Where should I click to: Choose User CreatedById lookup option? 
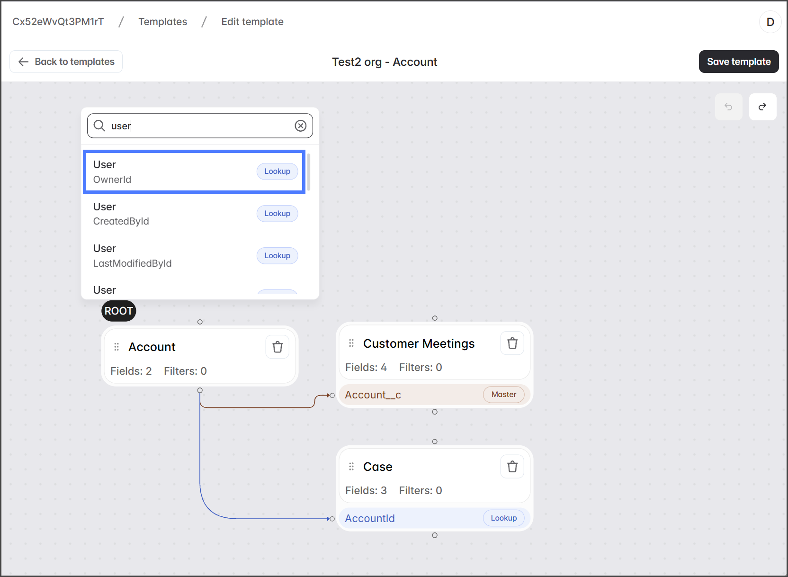click(x=194, y=214)
